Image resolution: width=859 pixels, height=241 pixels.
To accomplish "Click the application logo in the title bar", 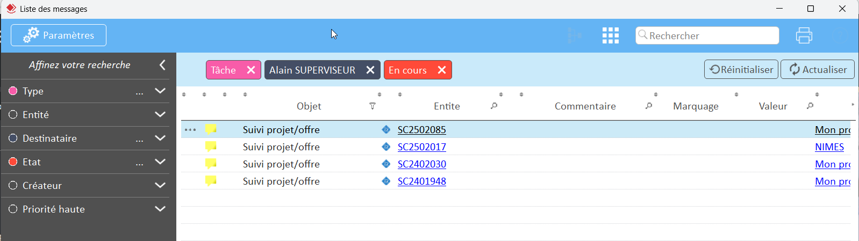I will [11, 9].
